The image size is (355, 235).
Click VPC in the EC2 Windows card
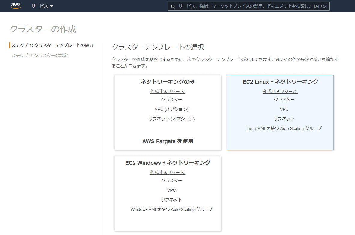click(x=171, y=190)
